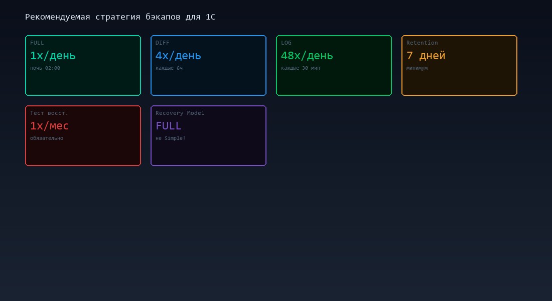Select the '1х/день' value

click(x=53, y=56)
